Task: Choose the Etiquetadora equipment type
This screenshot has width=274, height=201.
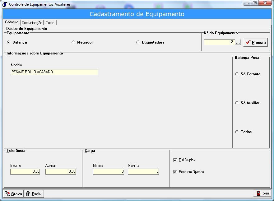Action: 138,42
